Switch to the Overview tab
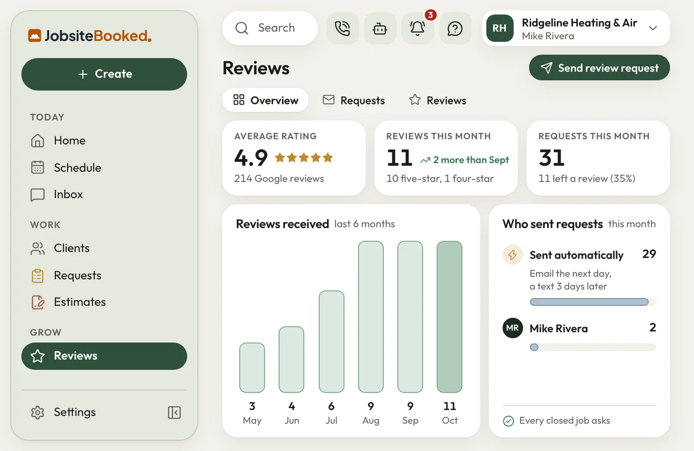The height and width of the screenshot is (451, 694). [x=266, y=100]
